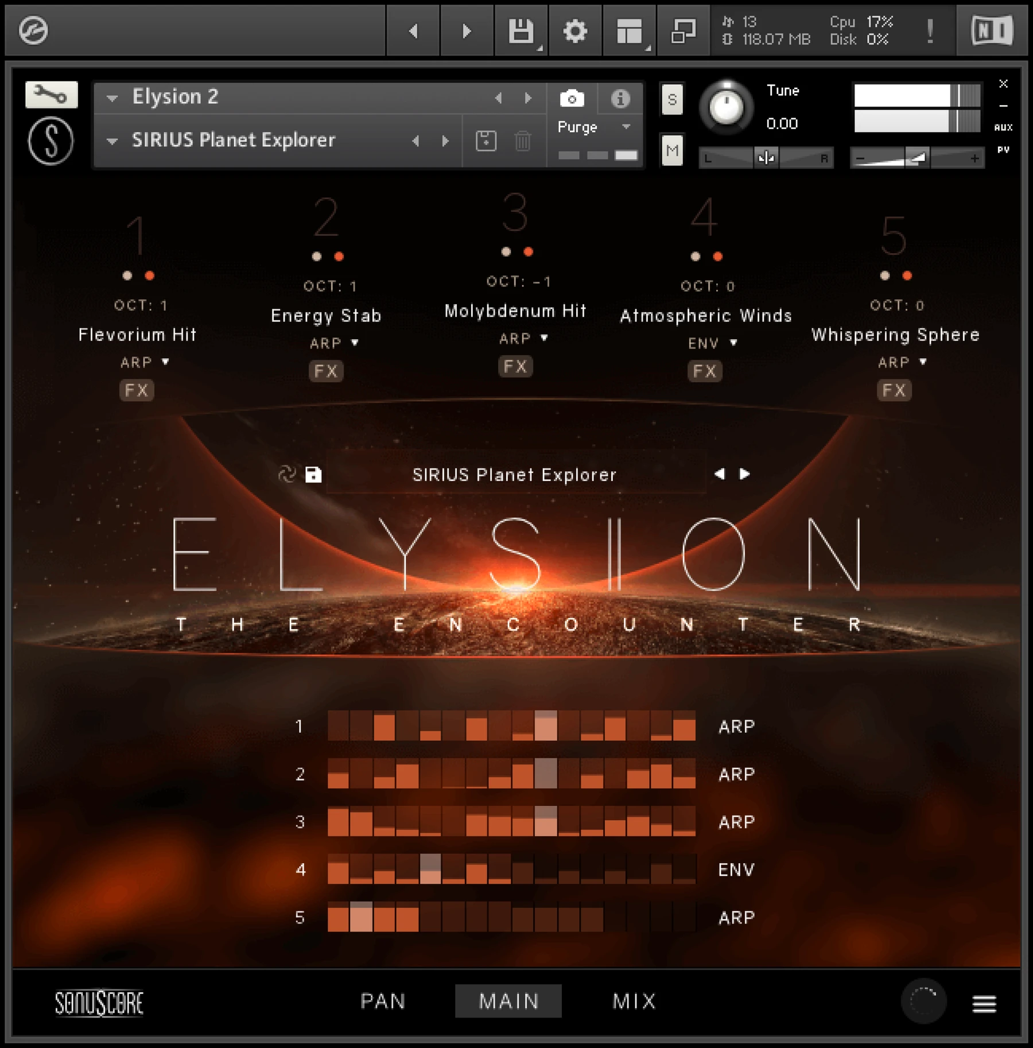Toggle the Mute M button

(x=672, y=150)
